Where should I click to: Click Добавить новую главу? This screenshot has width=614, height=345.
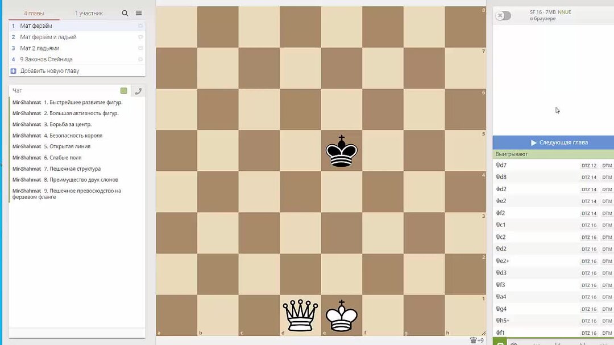77,71
